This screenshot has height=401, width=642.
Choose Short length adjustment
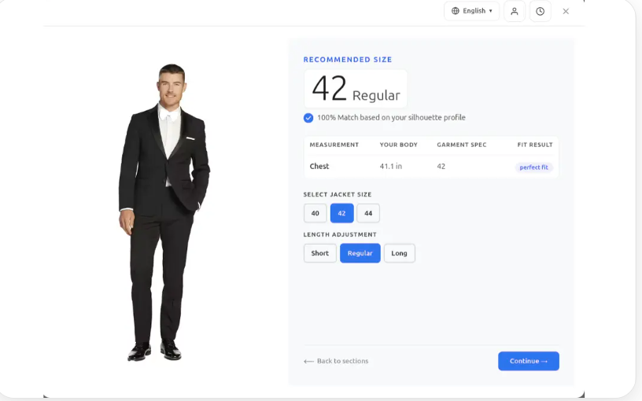pyautogui.click(x=319, y=253)
